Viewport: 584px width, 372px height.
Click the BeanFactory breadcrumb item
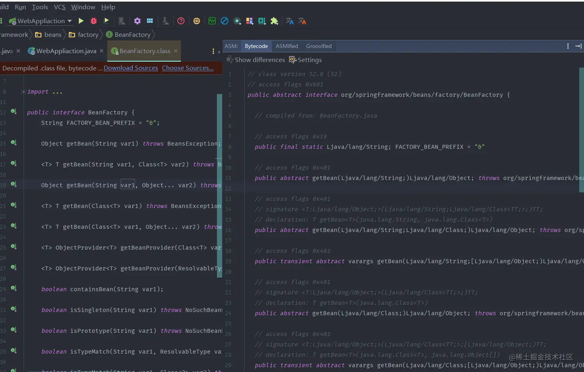(128, 35)
